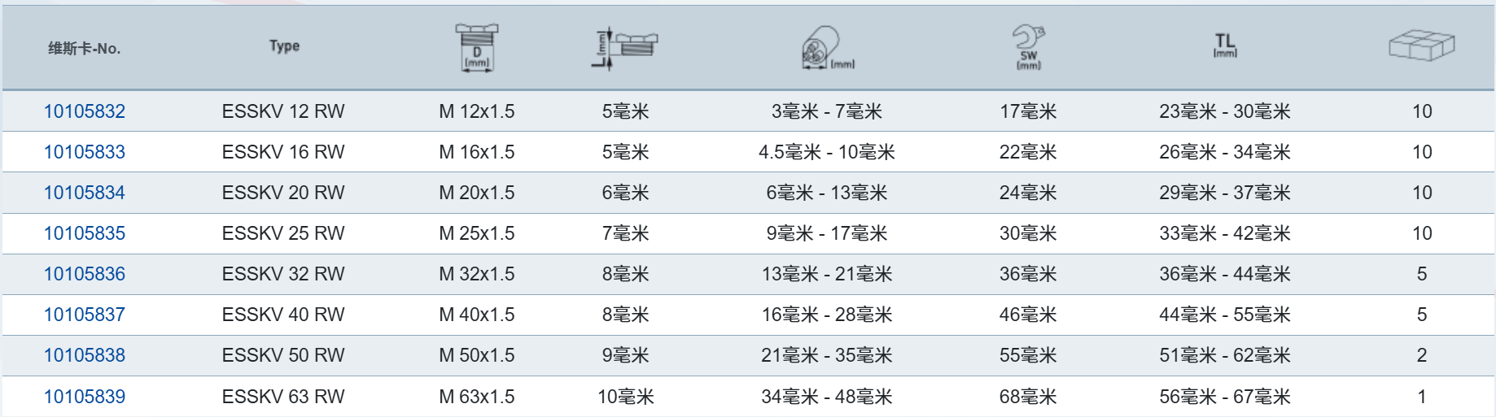Open product link 10105838
1496x417 pixels.
(x=85, y=355)
